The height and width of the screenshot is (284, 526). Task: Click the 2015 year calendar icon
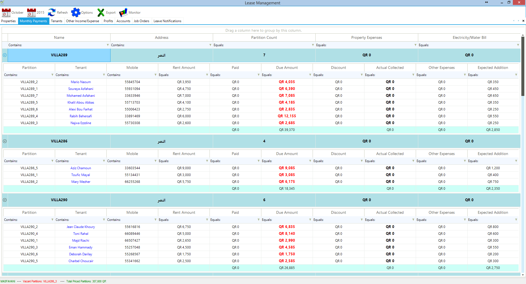pos(31,13)
